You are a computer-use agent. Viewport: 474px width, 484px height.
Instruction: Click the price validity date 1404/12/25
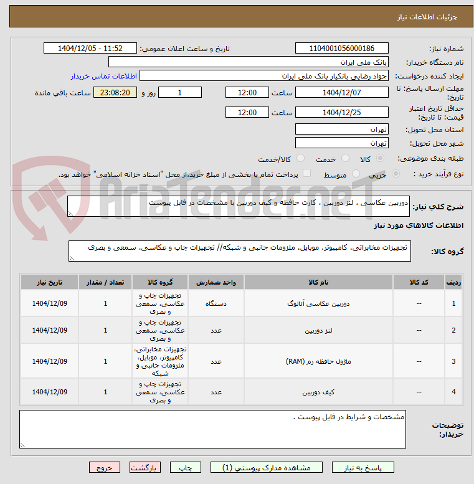click(x=341, y=112)
